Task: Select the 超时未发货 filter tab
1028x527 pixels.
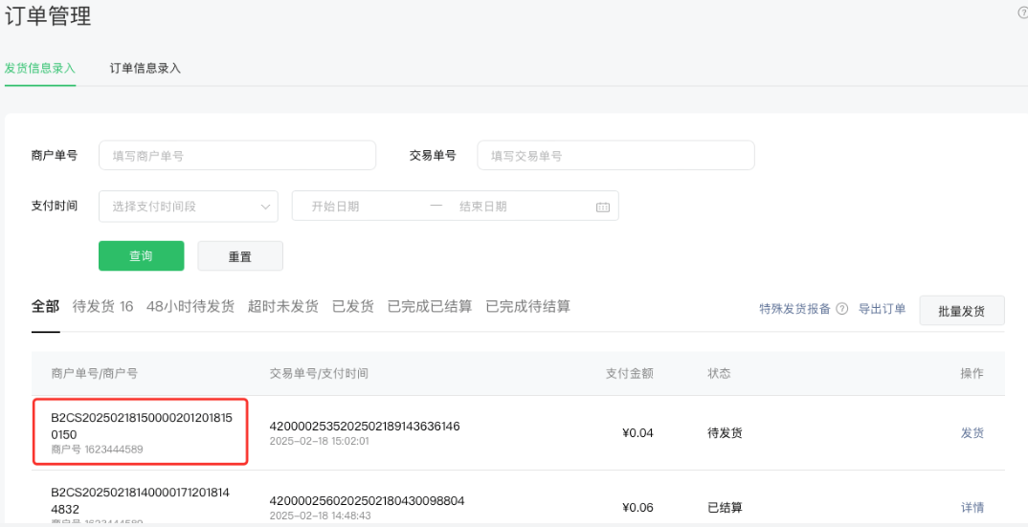Action: [282, 306]
